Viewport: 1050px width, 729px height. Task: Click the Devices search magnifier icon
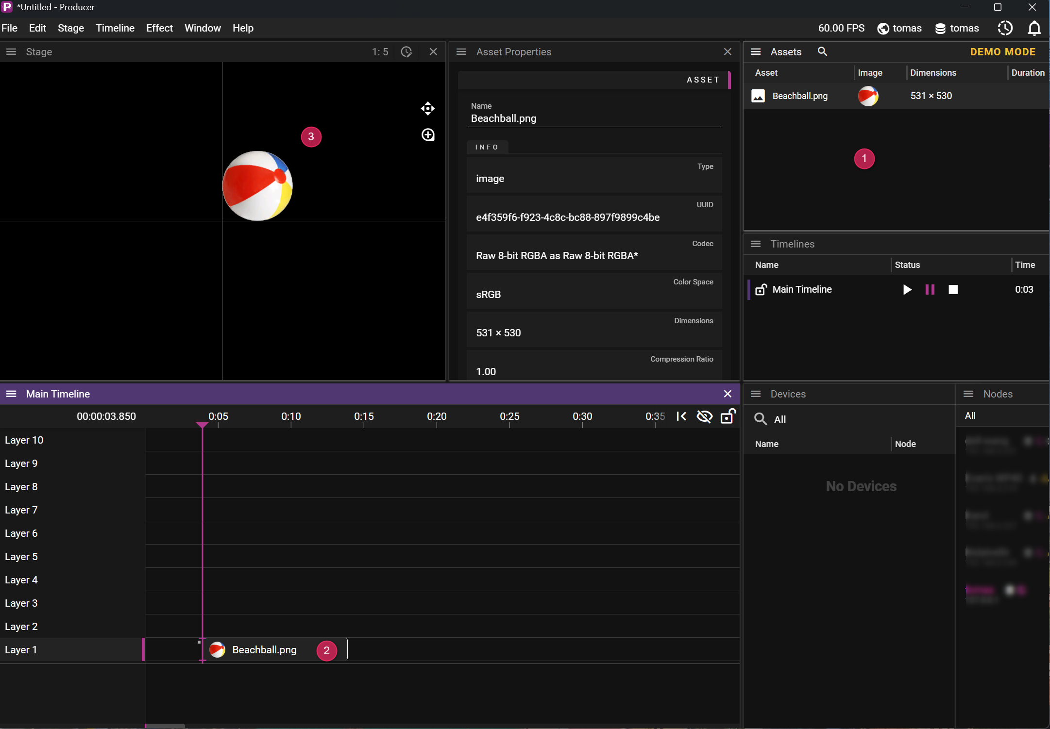click(x=761, y=419)
